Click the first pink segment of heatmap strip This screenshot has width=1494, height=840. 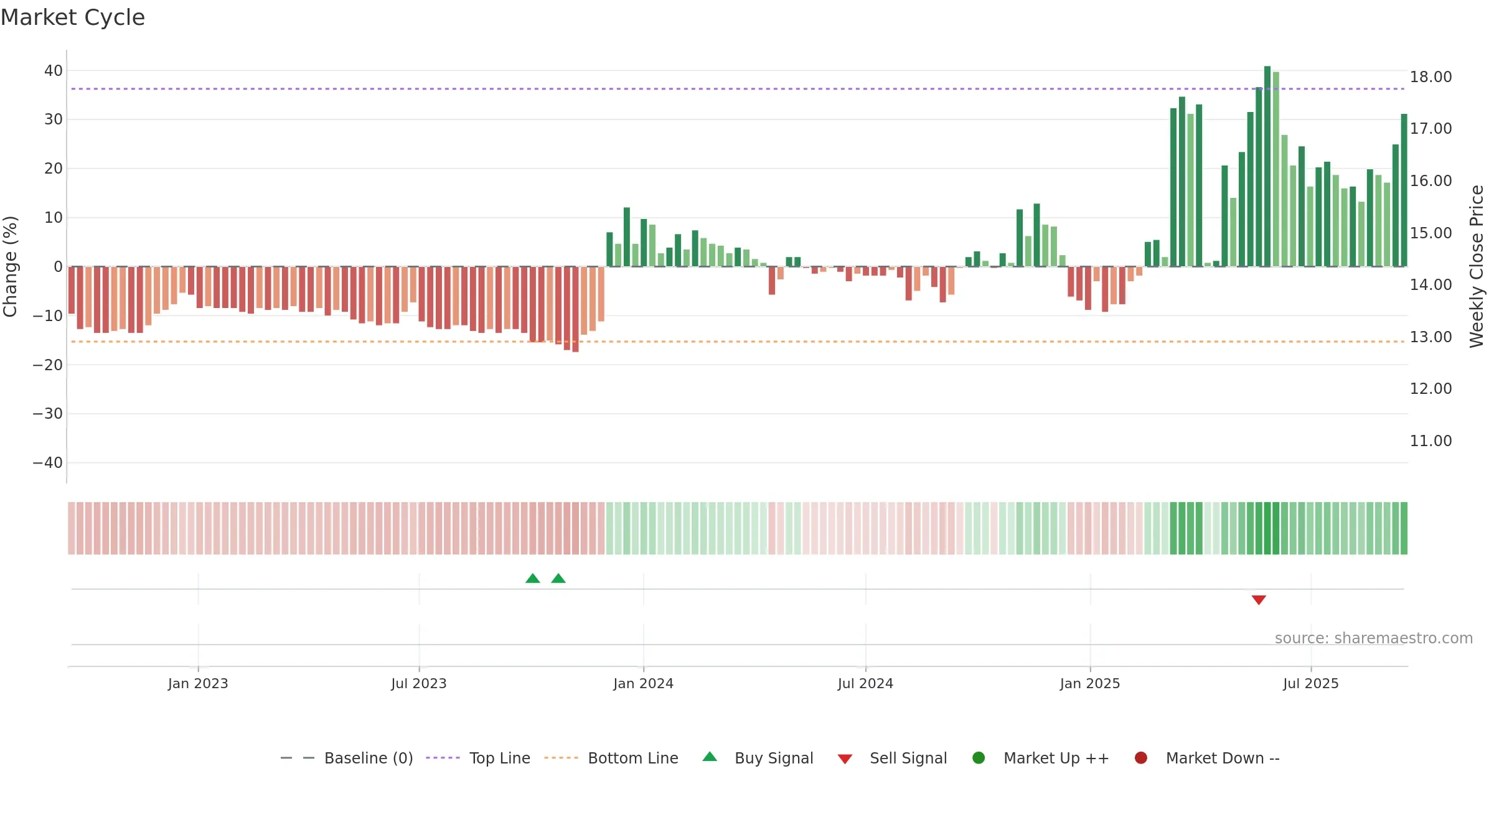coord(72,528)
